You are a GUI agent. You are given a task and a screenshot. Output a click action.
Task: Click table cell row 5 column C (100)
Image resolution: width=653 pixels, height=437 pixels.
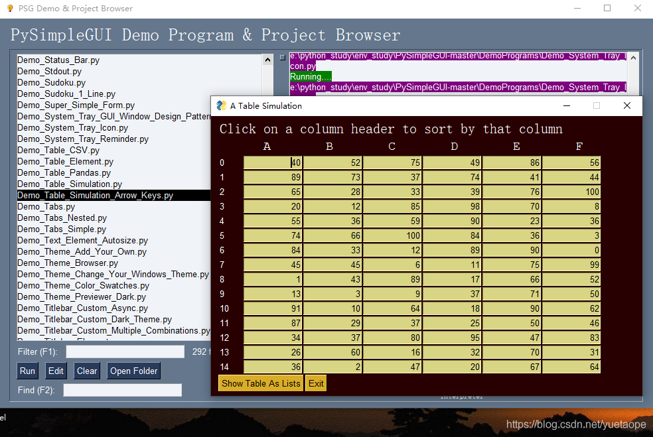(x=392, y=235)
